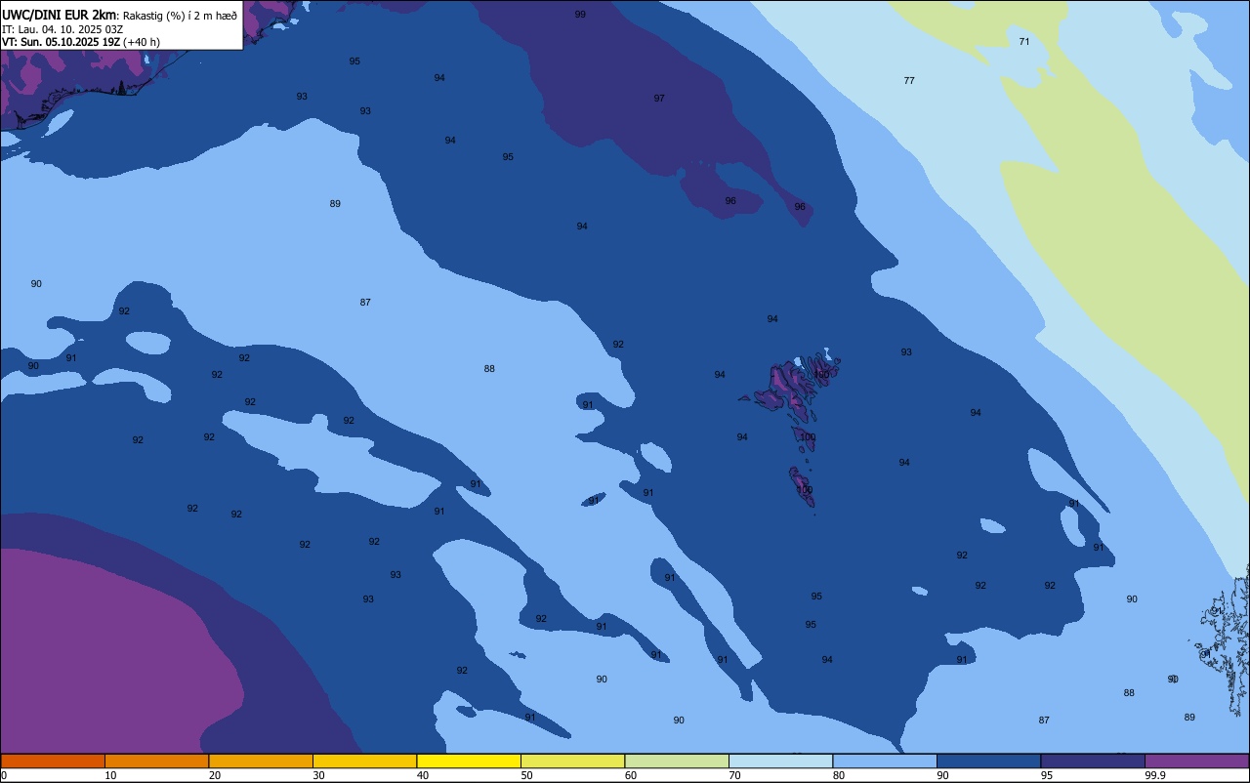Image resolution: width=1250 pixels, height=783 pixels.
Task: Click the legend tick label "40"
Action: pos(423,775)
